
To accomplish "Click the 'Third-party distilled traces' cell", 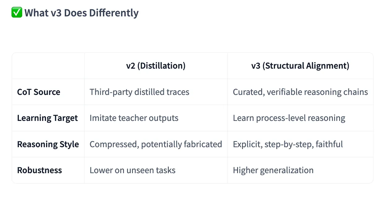I will 139,92.
